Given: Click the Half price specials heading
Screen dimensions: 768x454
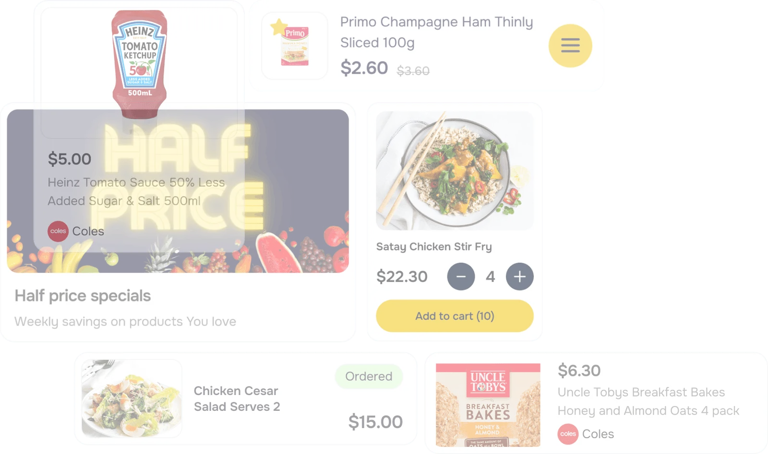Looking at the screenshot, I should [x=83, y=296].
